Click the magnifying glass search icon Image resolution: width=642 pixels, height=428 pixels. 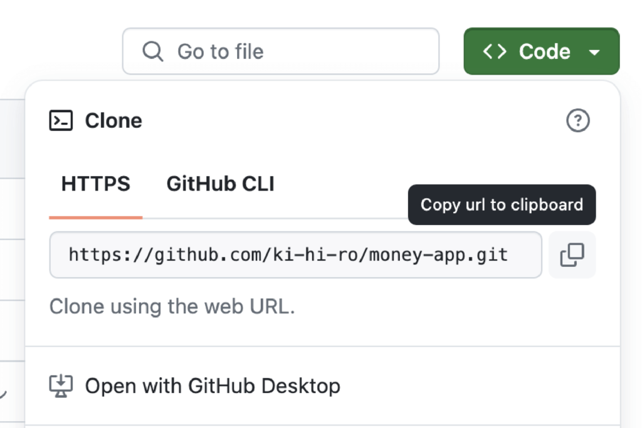(153, 51)
